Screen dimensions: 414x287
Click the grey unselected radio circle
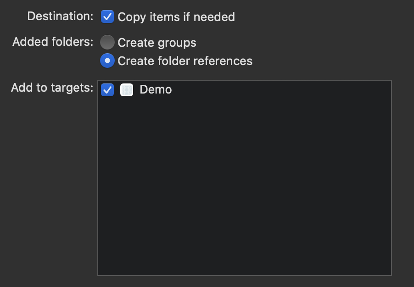point(107,43)
